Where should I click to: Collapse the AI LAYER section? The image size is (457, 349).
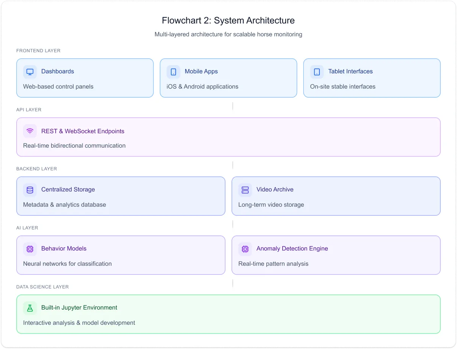pos(27,227)
